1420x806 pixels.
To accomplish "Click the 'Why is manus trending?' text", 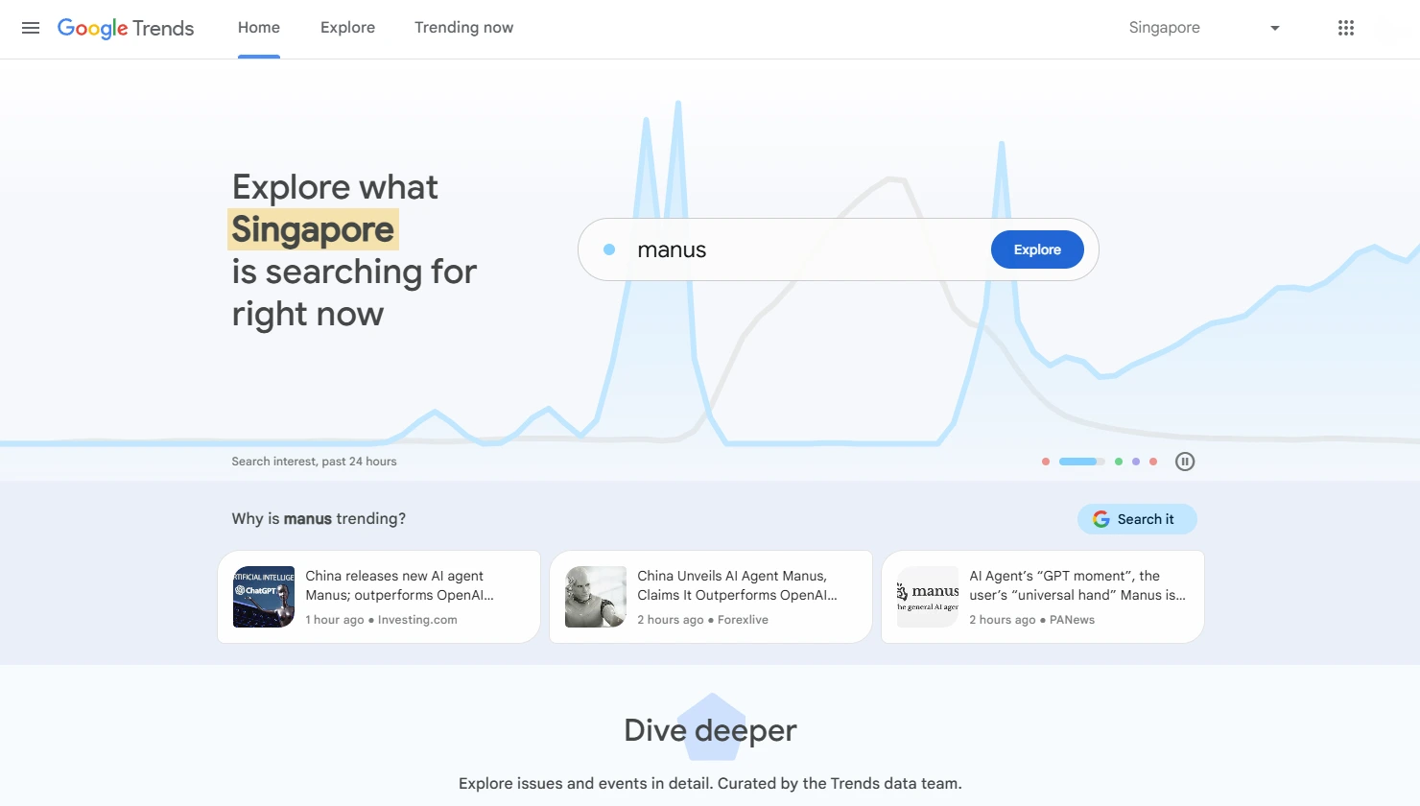I will pyautogui.click(x=319, y=518).
